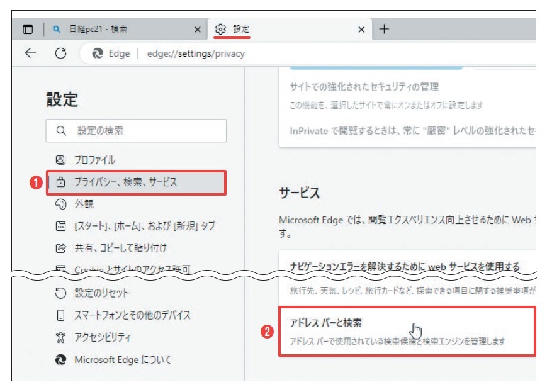Open アドレス バーと検索 settings
Screen dimensions: 547x392
(407, 332)
